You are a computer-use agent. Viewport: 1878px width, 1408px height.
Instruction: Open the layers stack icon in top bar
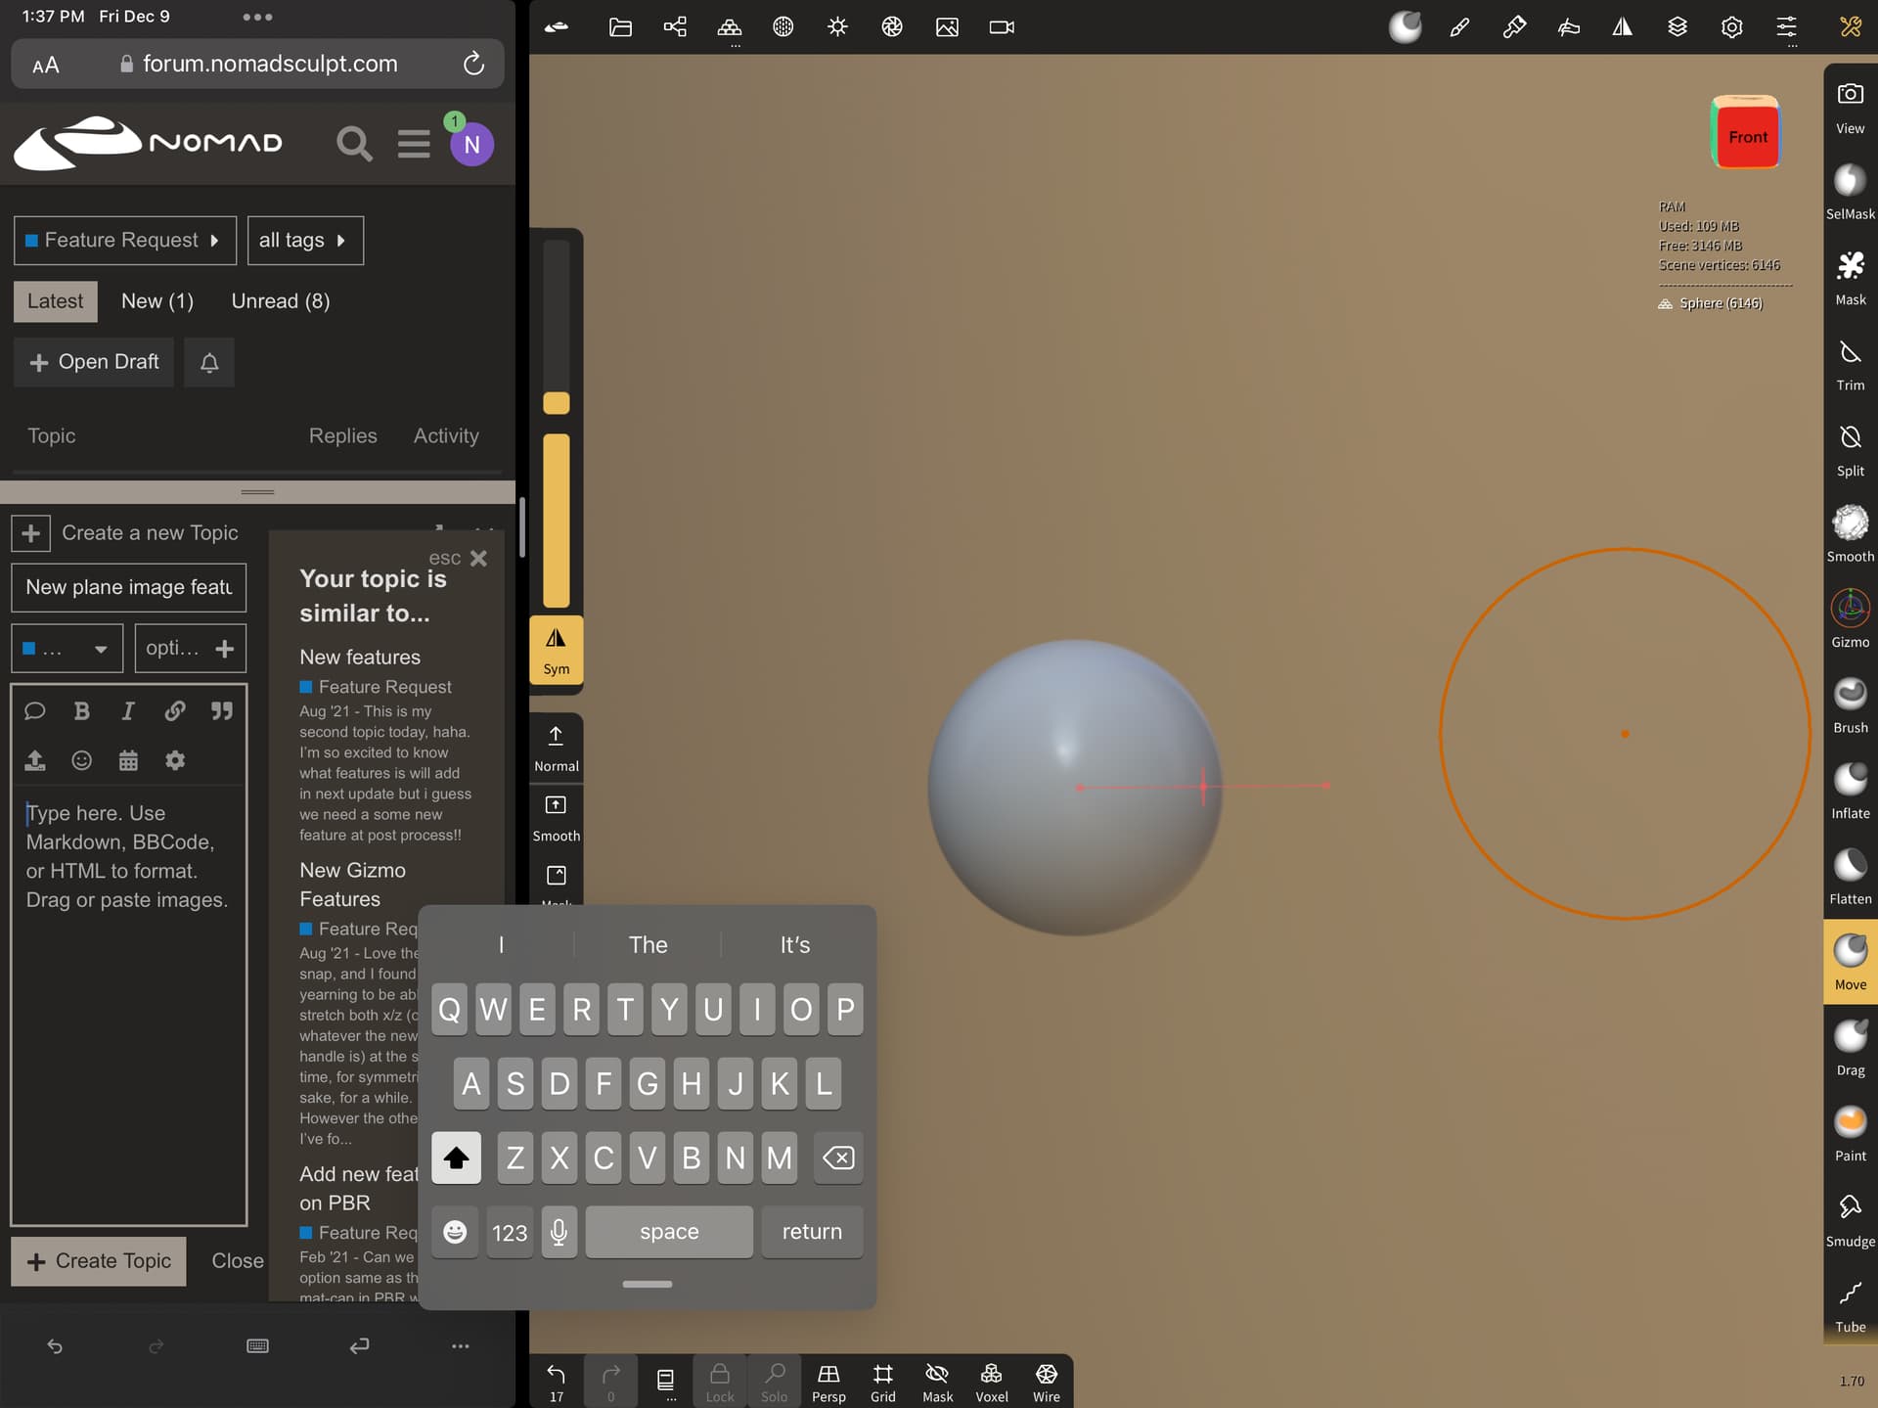point(1677,27)
